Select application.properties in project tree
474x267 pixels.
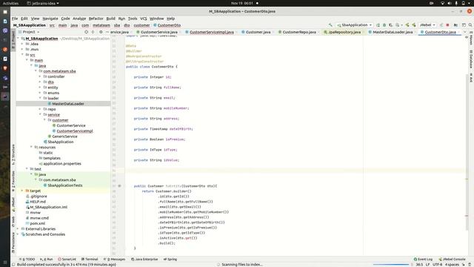62,163
